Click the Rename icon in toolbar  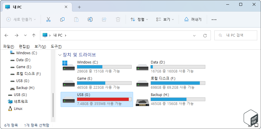coord(90,19)
